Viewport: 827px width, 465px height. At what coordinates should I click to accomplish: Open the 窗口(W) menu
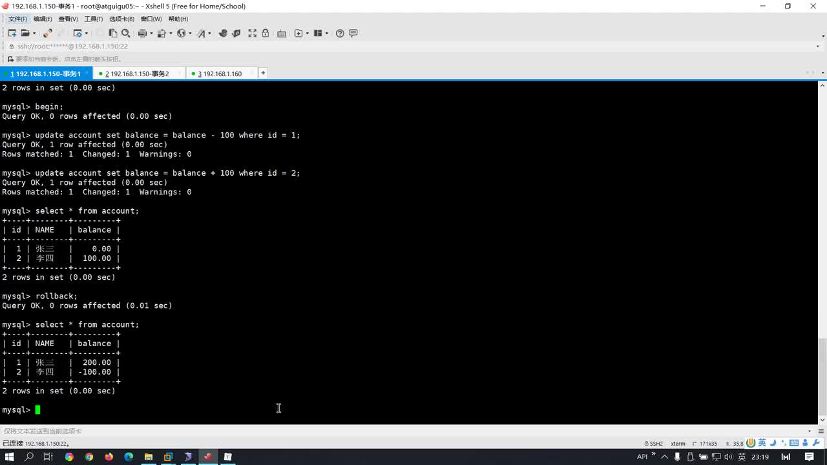[x=151, y=19]
